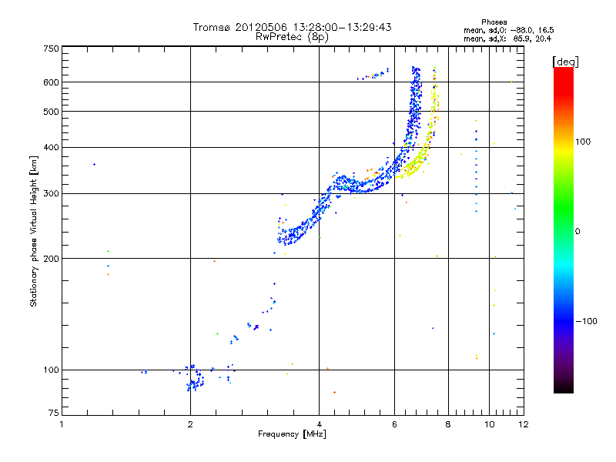Click the '600' y-axis tick label
The height and width of the screenshot is (462, 616).
(51, 82)
